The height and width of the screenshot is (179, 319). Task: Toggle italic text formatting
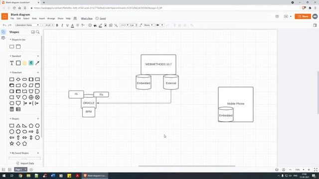(62, 25)
